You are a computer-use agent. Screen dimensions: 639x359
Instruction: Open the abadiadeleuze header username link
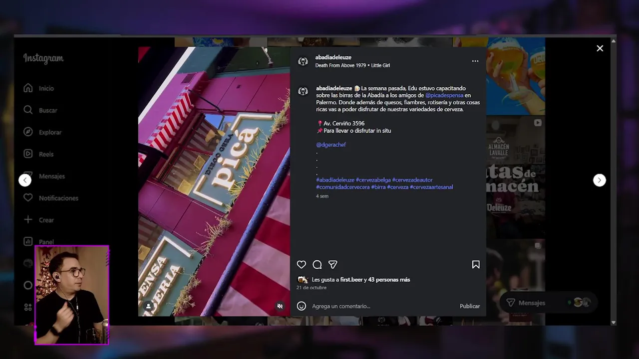pyautogui.click(x=333, y=57)
